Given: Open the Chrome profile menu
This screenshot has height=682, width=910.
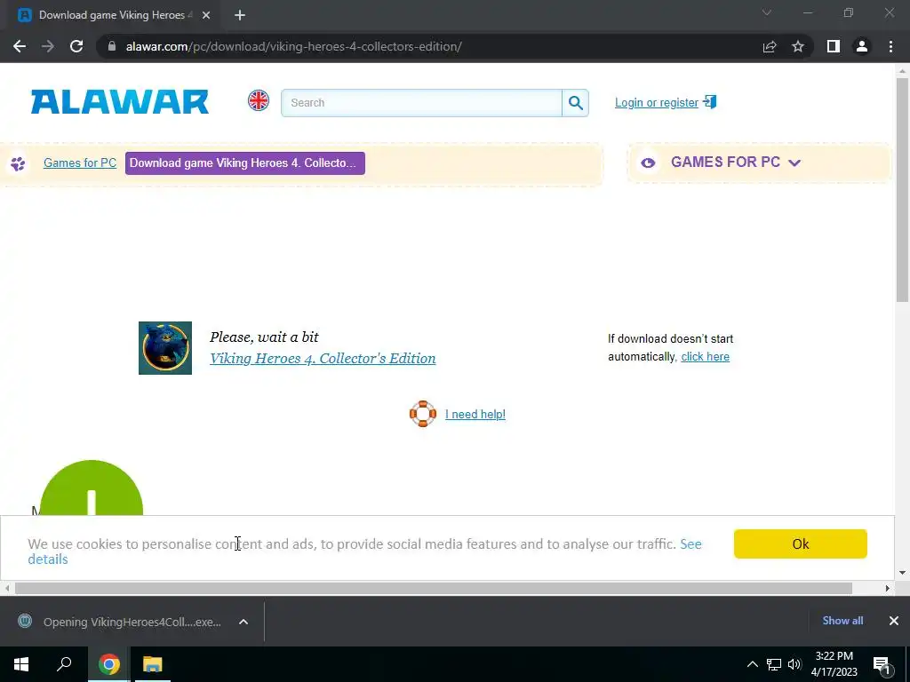Looking at the screenshot, I should (x=862, y=46).
